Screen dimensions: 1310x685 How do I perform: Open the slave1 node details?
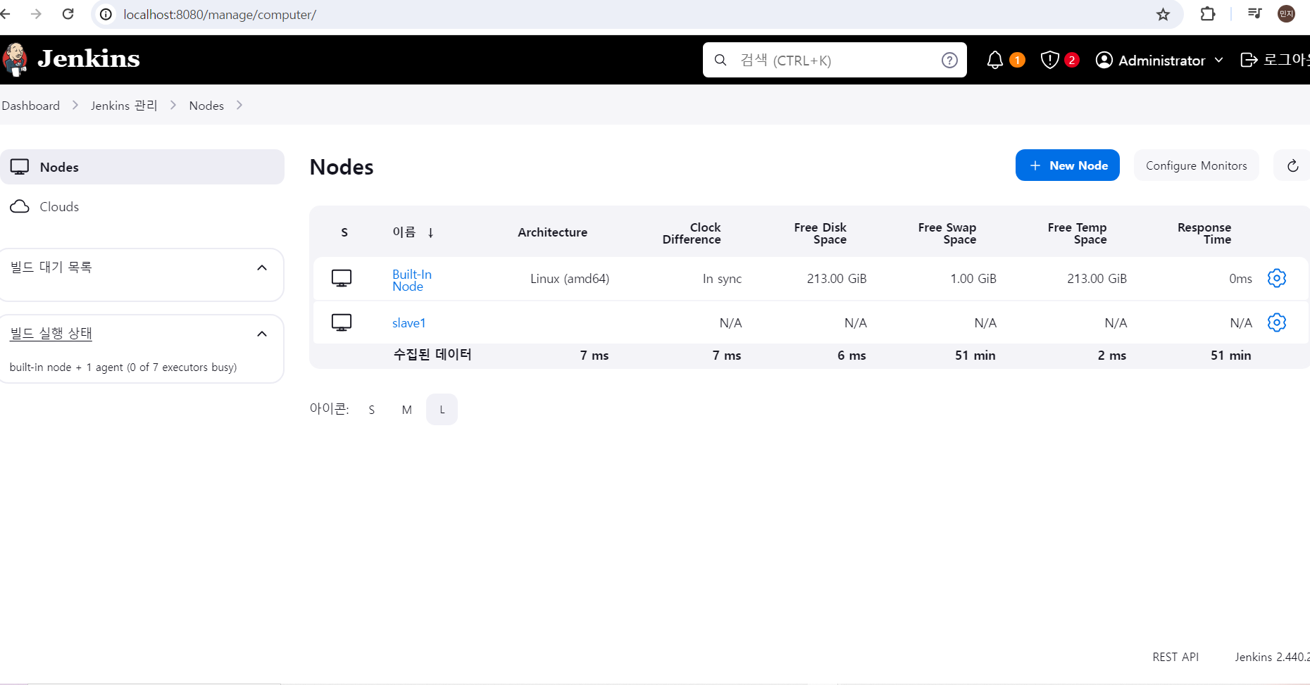(x=408, y=322)
